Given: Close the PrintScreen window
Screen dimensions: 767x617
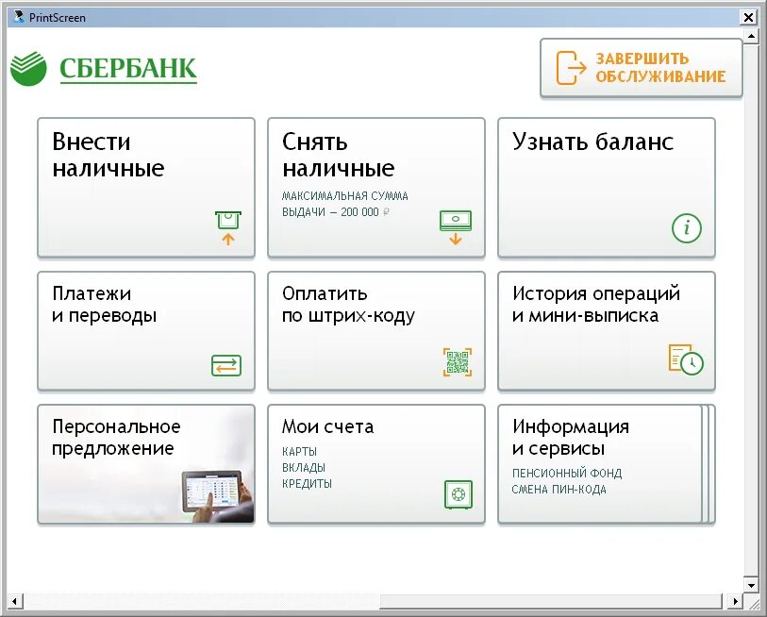Looking at the screenshot, I should click(x=748, y=18).
